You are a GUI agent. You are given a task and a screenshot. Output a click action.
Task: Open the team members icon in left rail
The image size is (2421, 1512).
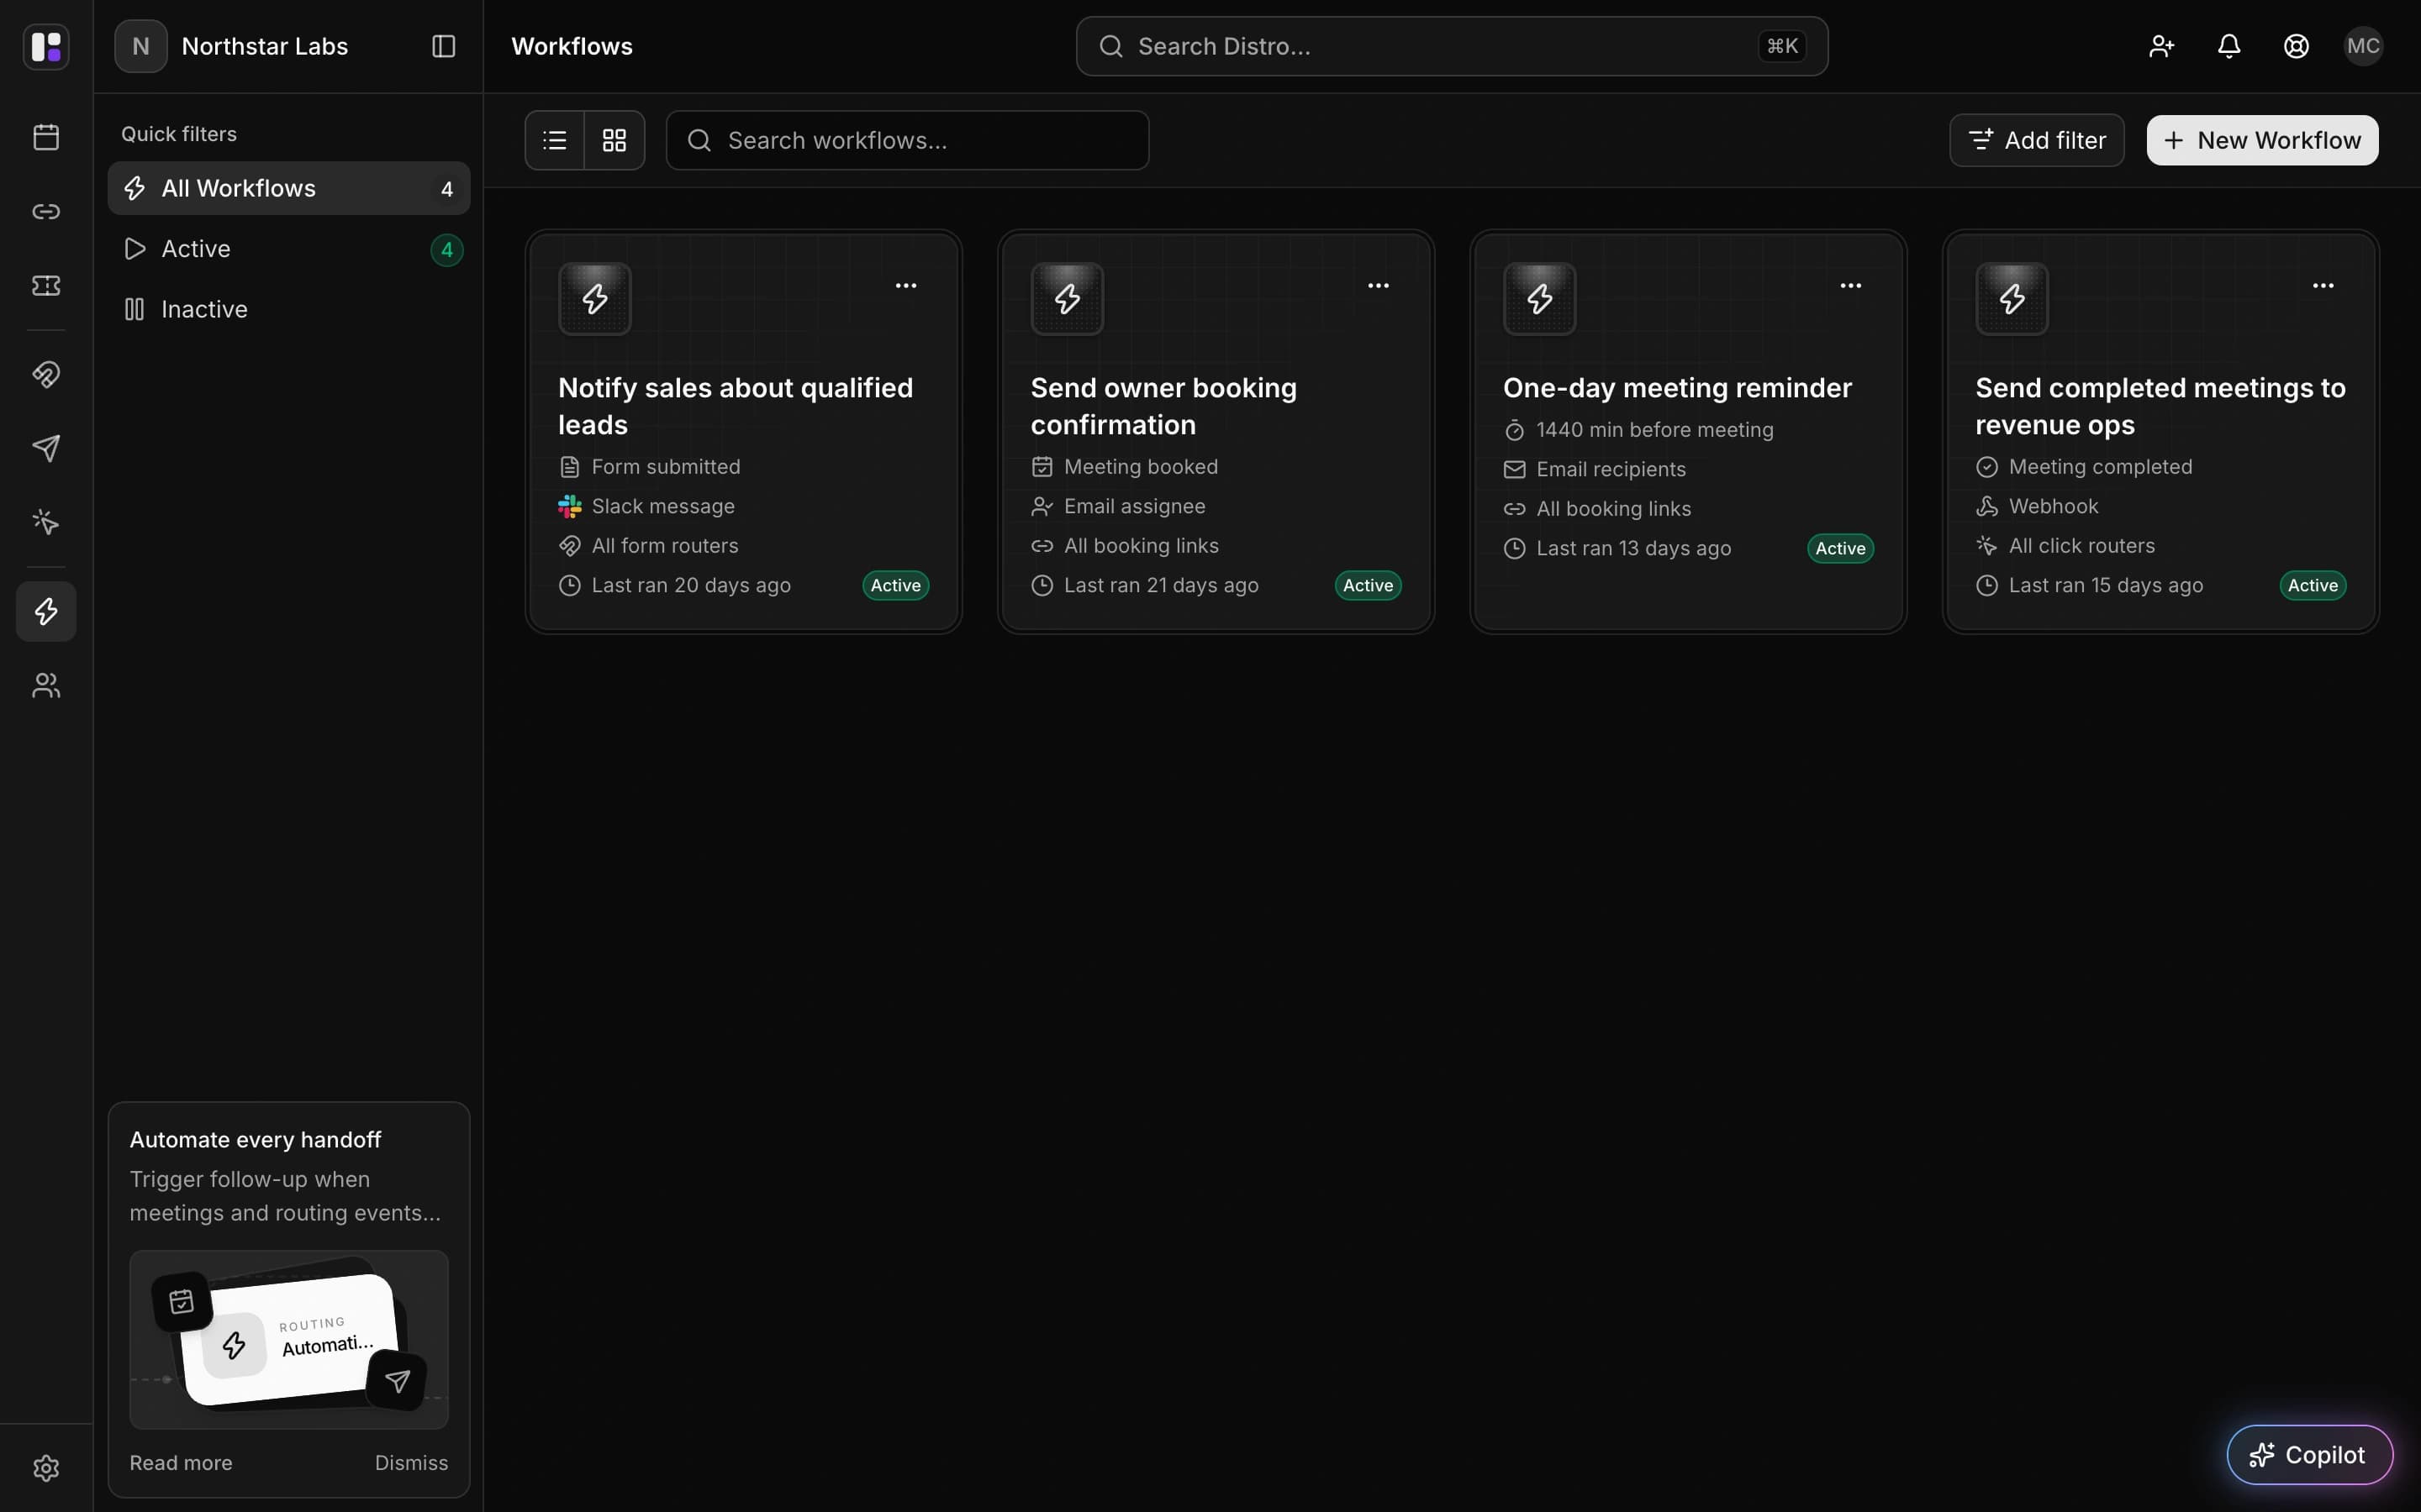click(x=46, y=685)
